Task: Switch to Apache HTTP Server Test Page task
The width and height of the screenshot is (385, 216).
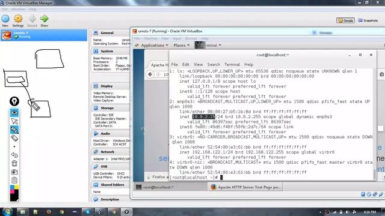Action: (x=245, y=187)
